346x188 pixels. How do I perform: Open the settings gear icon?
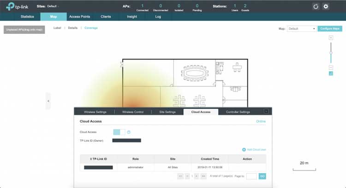(x=326, y=6)
